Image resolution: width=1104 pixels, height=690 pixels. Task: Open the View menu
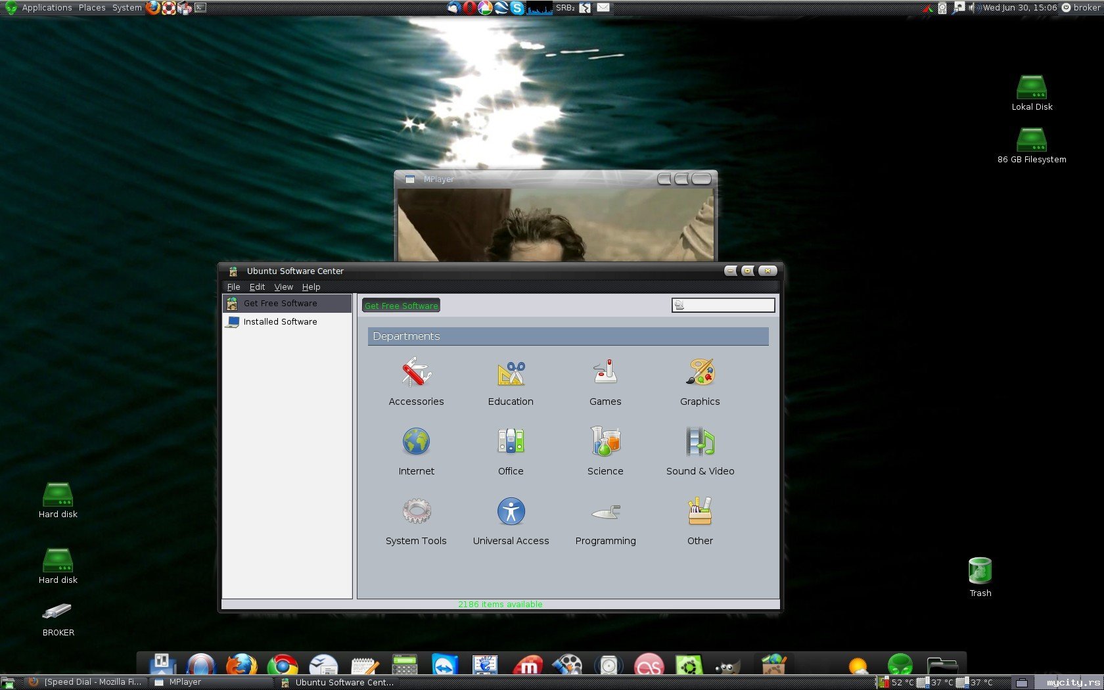[x=283, y=287]
